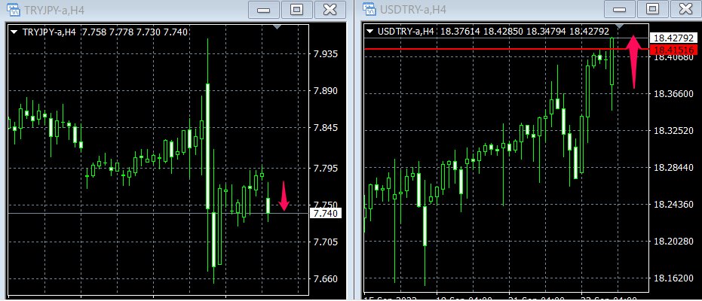Click the 7.890 price scale value
The image size is (702, 301).
tap(326, 90)
